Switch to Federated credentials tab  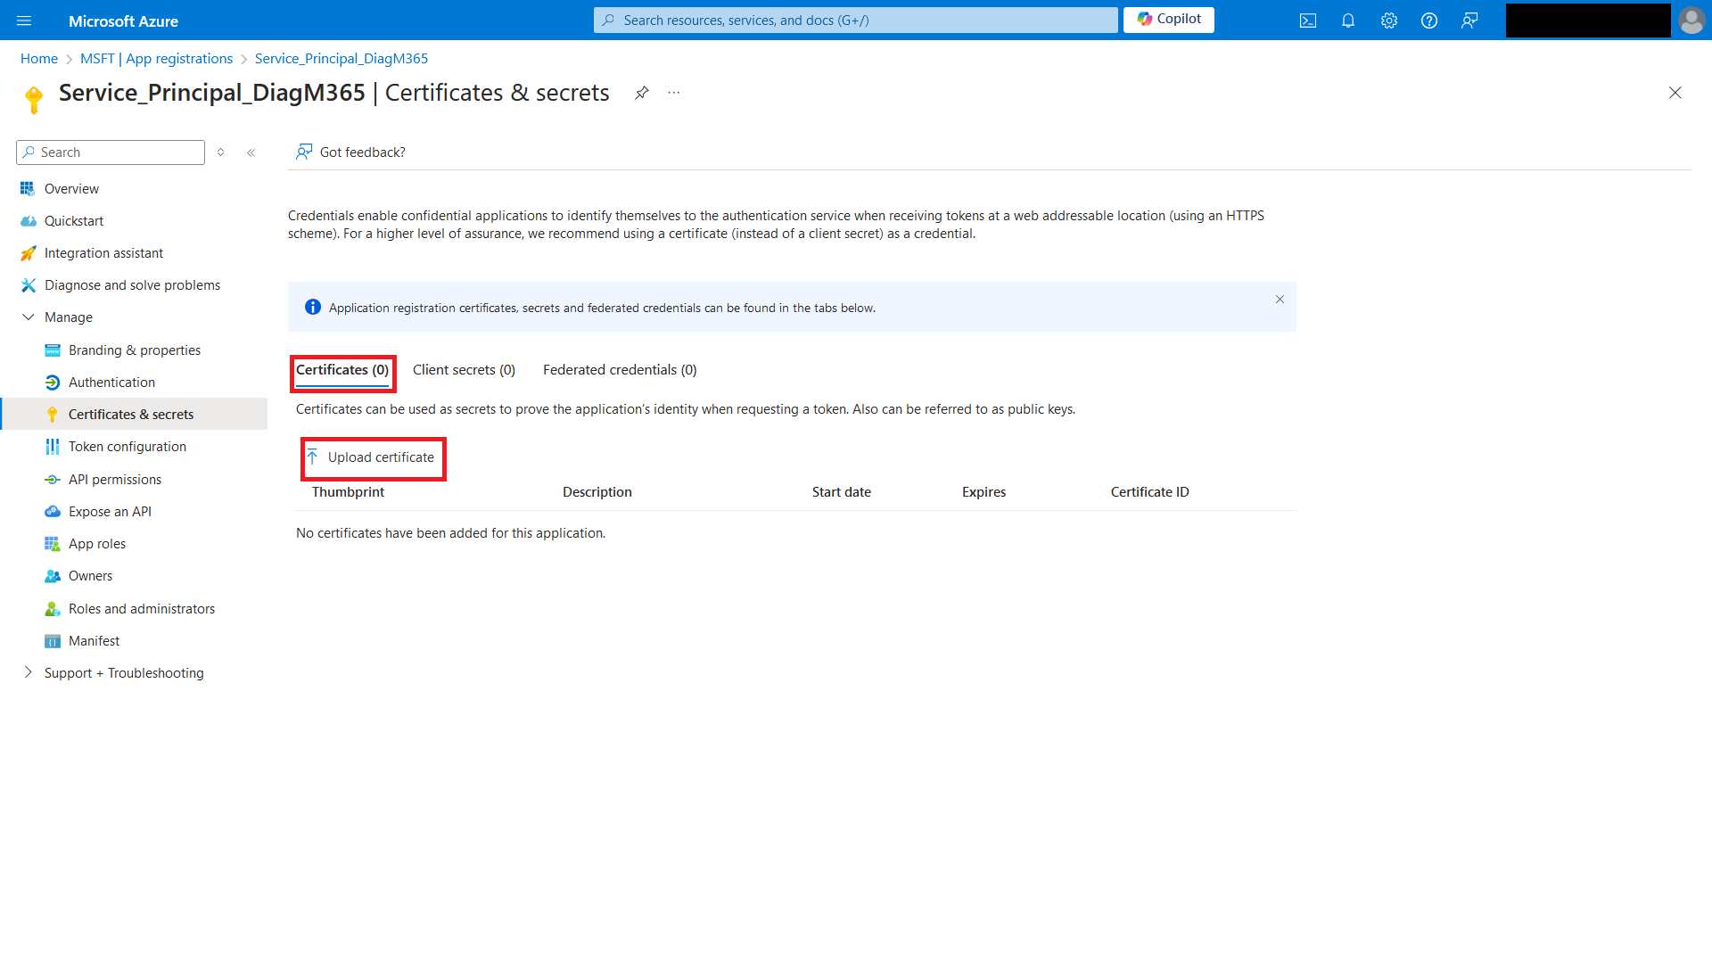(620, 370)
